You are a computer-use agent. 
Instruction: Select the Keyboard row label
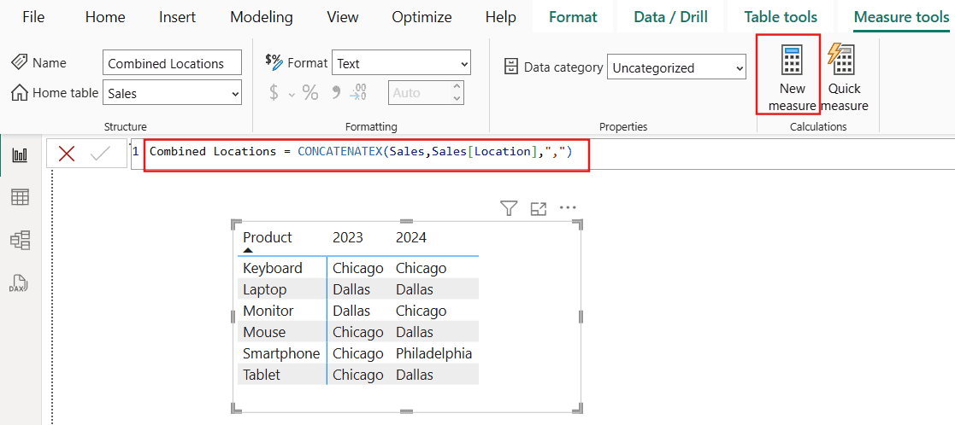pos(272,268)
